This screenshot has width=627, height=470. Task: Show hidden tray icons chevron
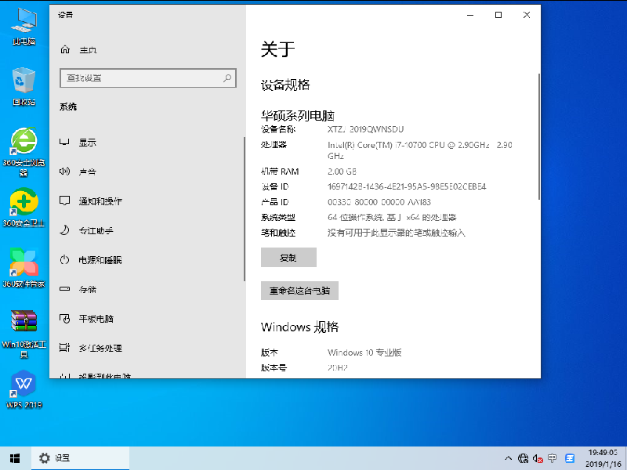tap(508, 458)
